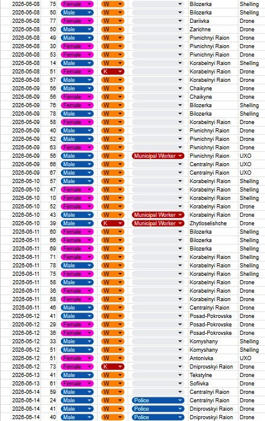Select the age cell showing 39
The image size is (265, 421).
(x=49, y=223)
